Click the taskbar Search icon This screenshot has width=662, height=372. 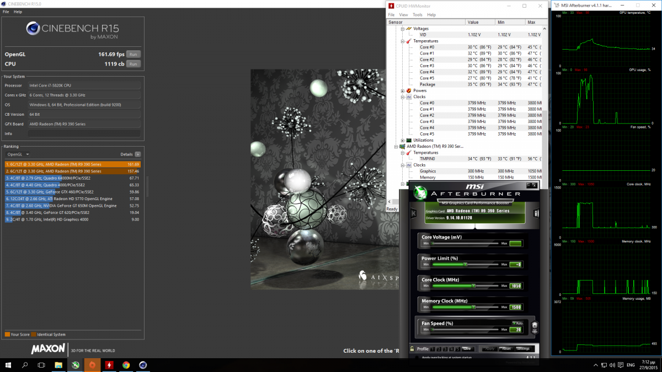(25, 365)
